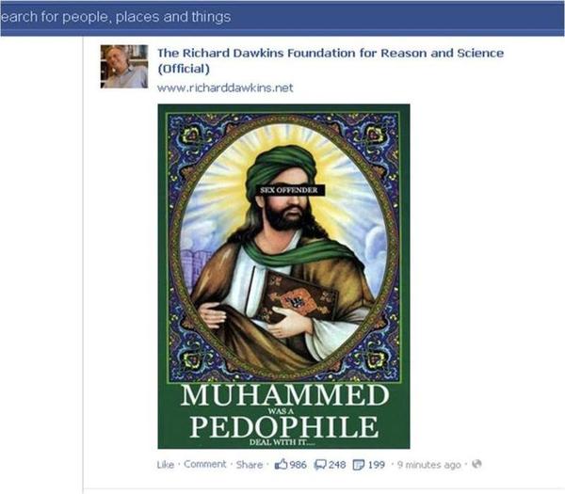Open the posted poster image
The width and height of the screenshot is (565, 494).
pos(283,276)
